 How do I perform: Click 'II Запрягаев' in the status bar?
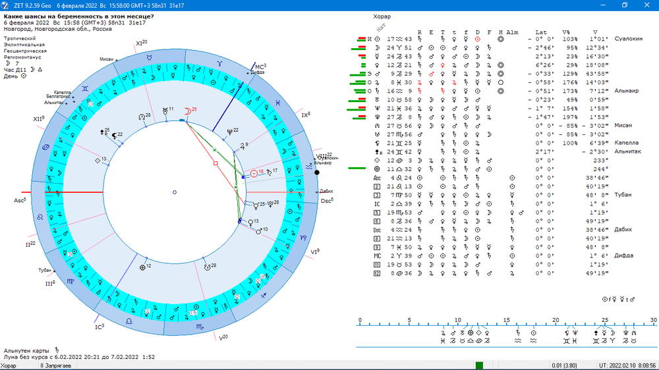55,366
